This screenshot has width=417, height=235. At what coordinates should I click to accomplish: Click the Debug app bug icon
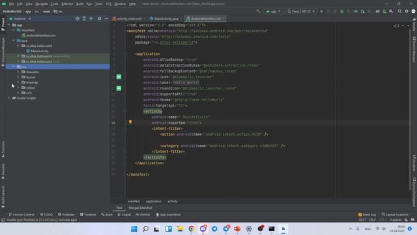click(x=341, y=12)
